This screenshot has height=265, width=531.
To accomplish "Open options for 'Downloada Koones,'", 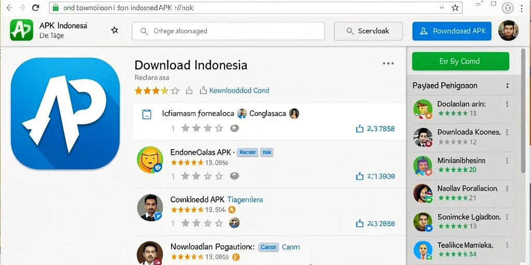I will 507,132.
